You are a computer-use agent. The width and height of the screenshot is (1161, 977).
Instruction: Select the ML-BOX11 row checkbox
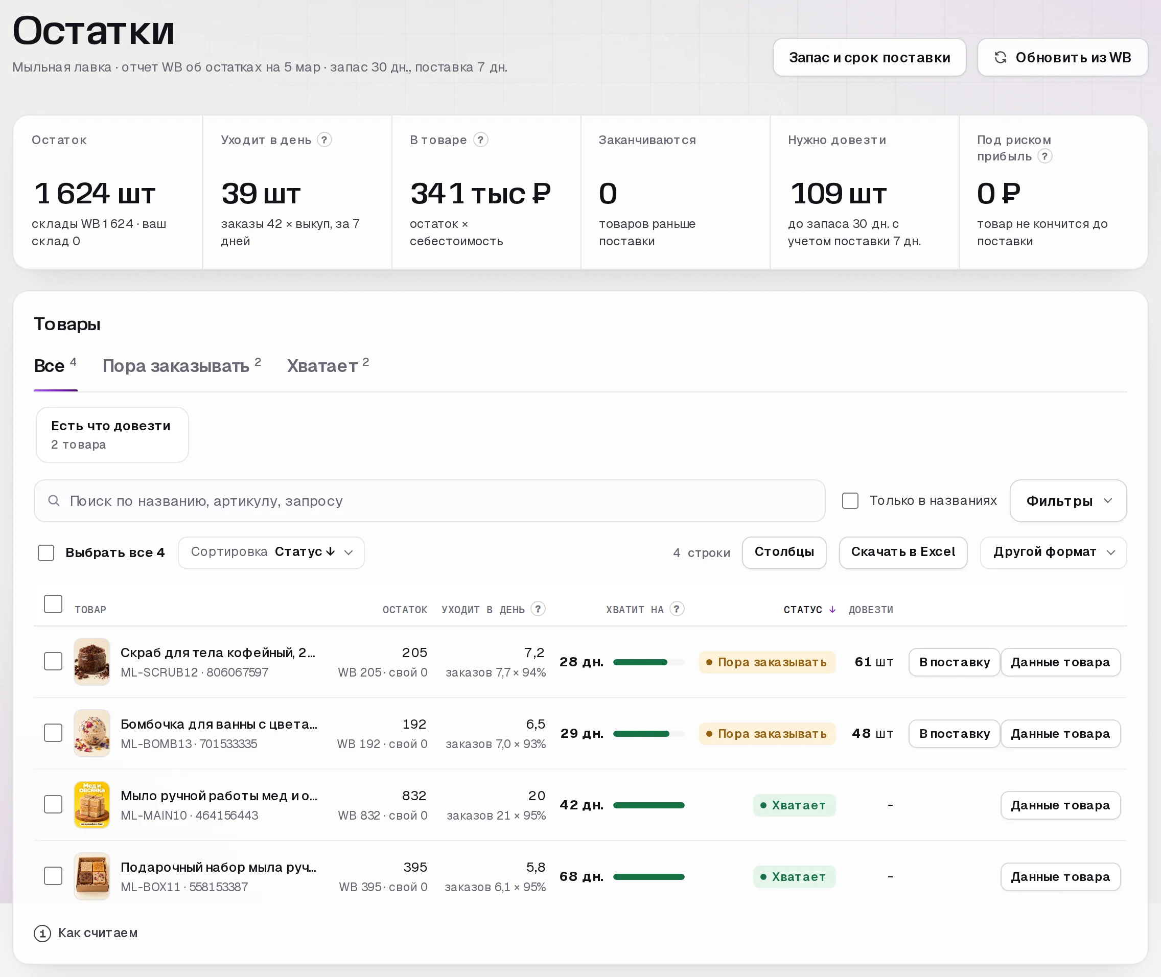pos(53,875)
